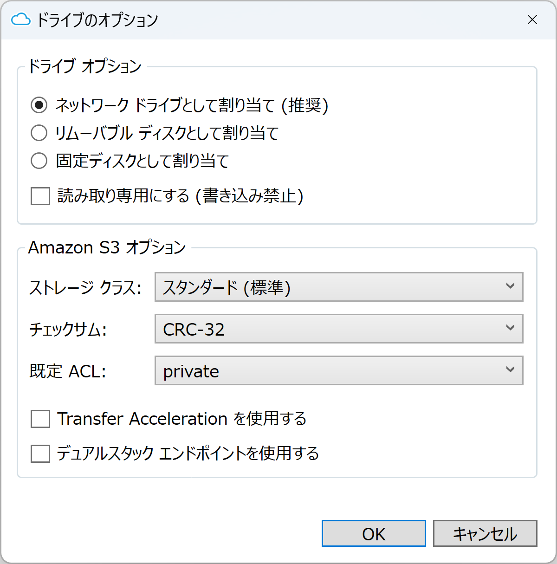Image resolution: width=557 pixels, height=564 pixels.
Task: Click the ストレージ クラス: label
Action: (85, 288)
